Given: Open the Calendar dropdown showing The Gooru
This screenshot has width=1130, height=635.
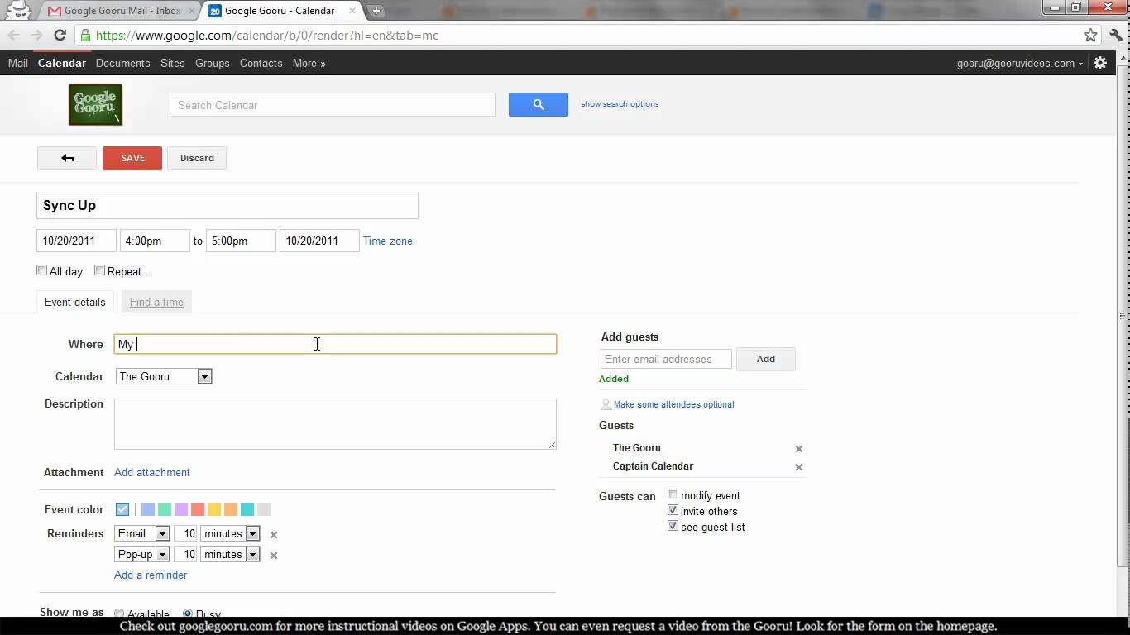Looking at the screenshot, I should click(164, 376).
